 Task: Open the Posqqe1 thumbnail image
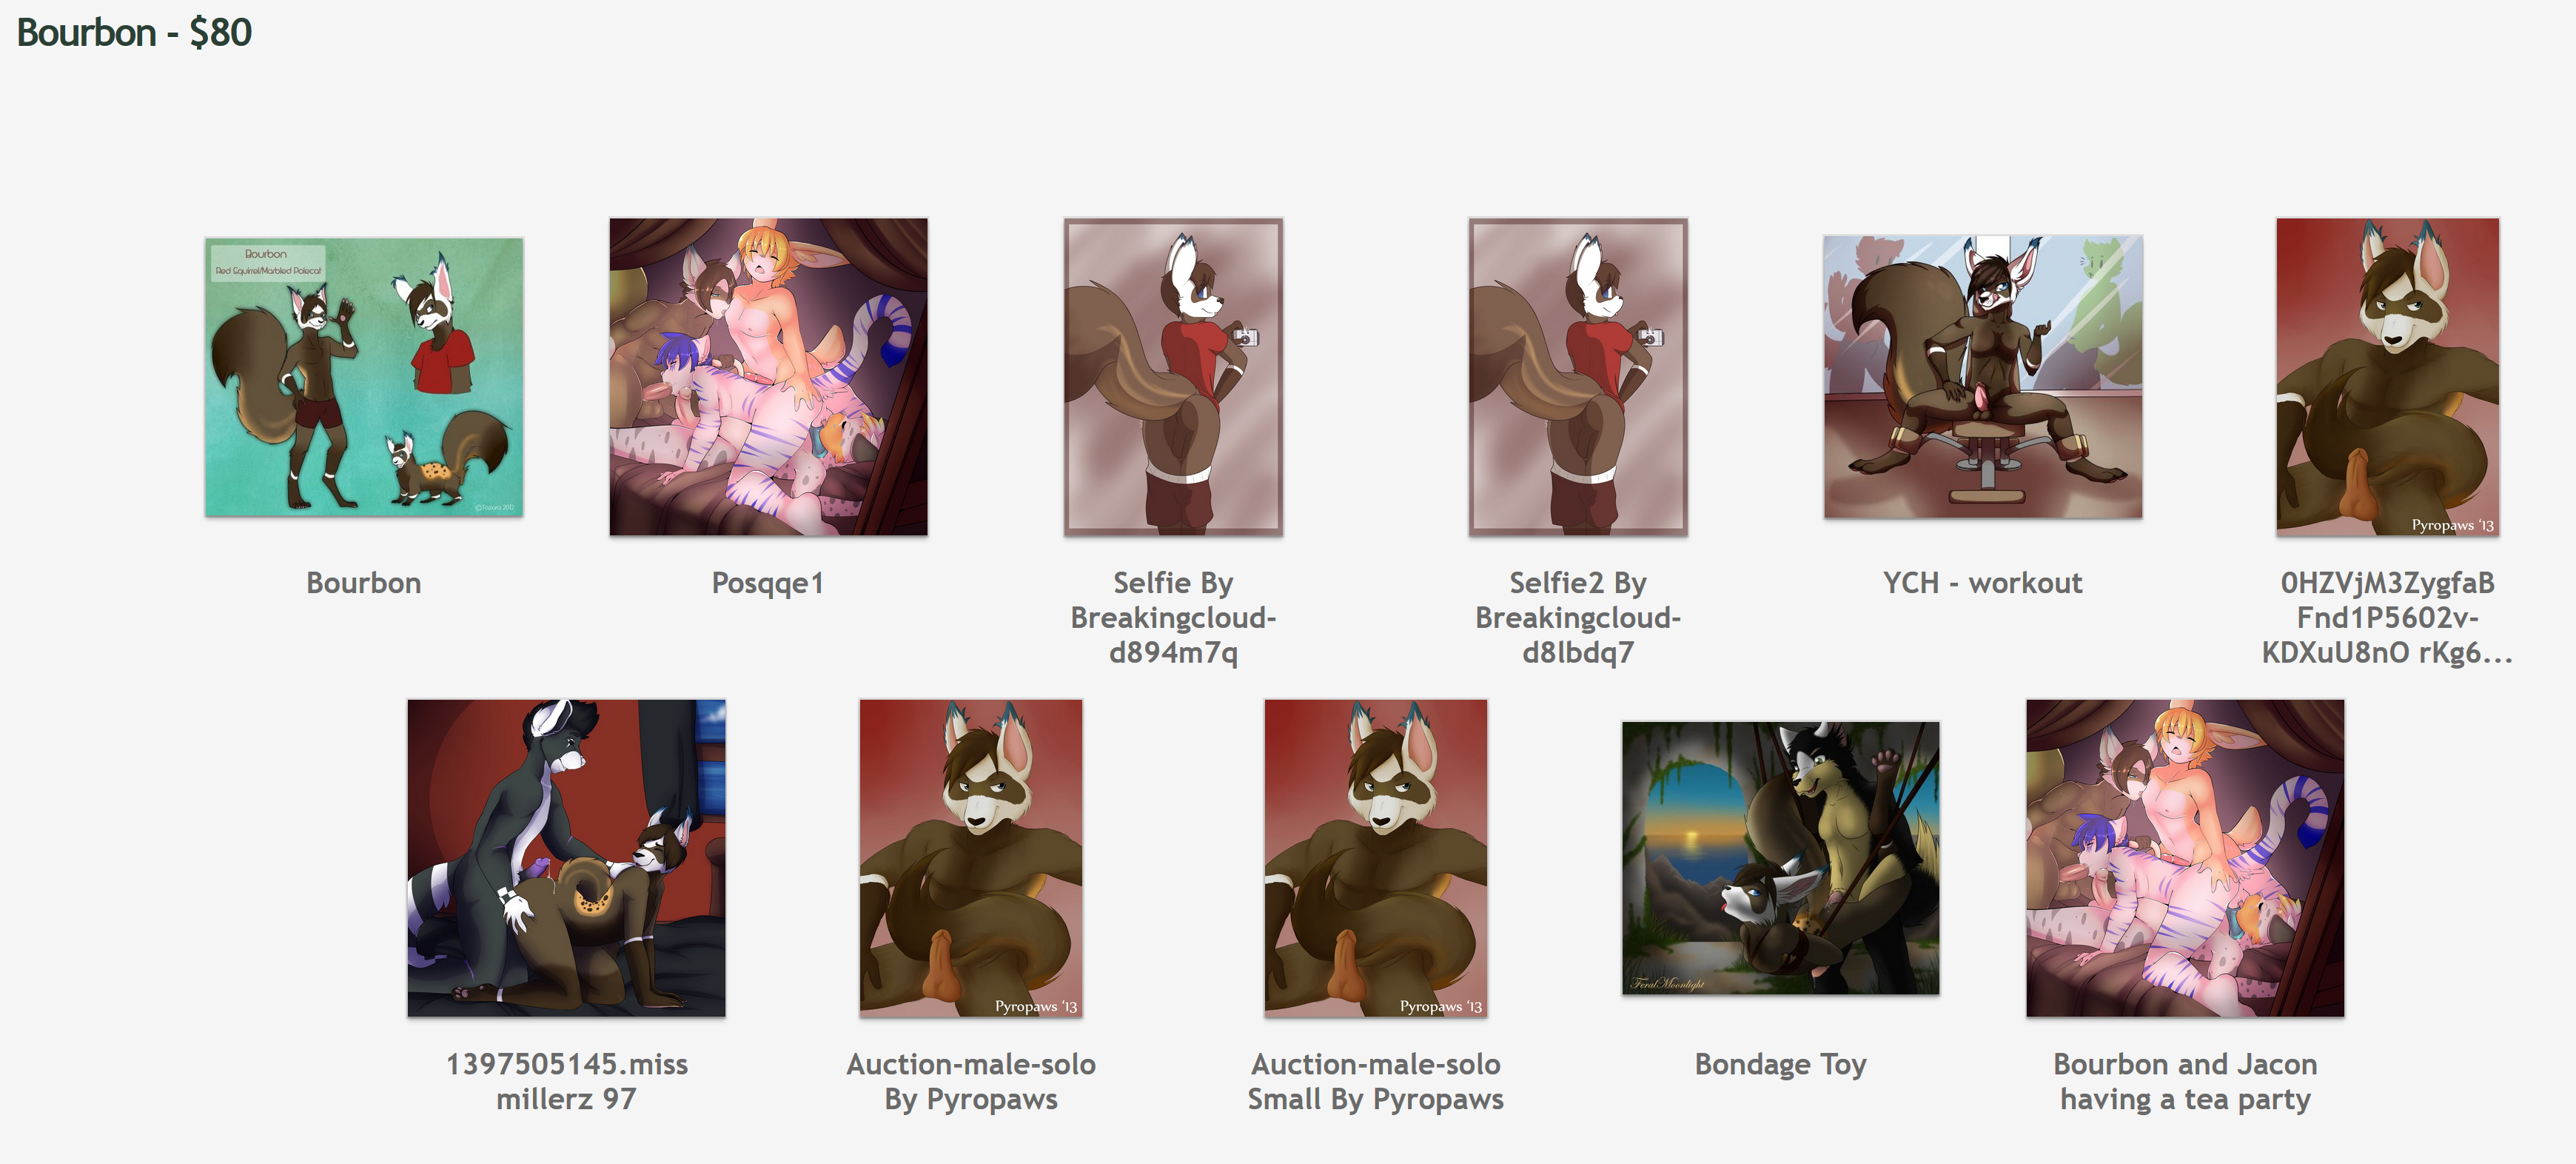click(768, 377)
